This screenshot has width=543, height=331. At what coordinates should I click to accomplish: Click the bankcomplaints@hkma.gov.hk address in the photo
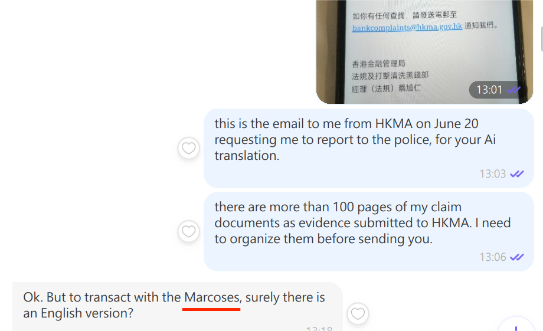pyautogui.click(x=407, y=27)
